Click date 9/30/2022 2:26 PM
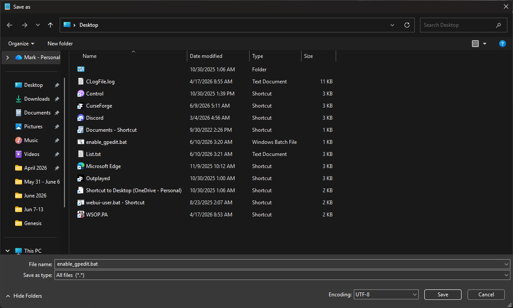513x308 pixels. pos(211,130)
